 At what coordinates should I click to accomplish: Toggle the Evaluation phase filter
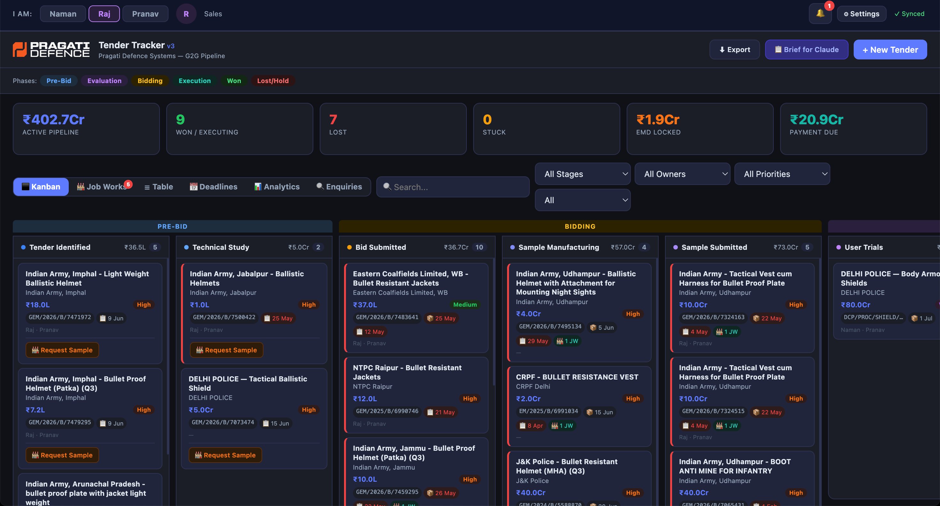104,80
